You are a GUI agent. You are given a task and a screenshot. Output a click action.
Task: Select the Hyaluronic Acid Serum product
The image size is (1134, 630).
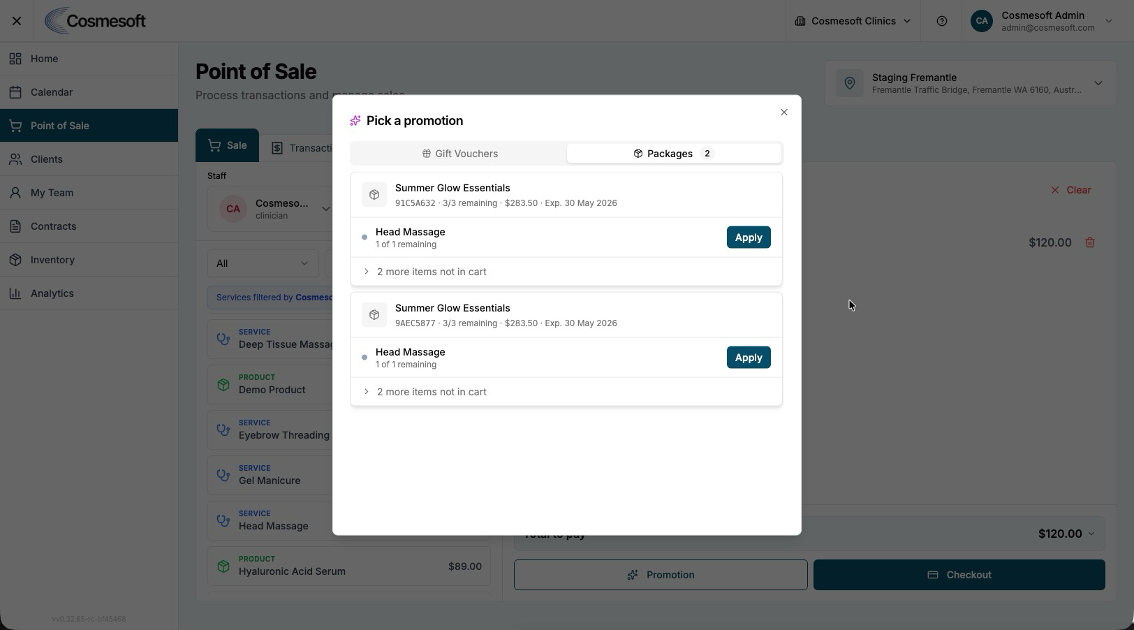(x=348, y=566)
